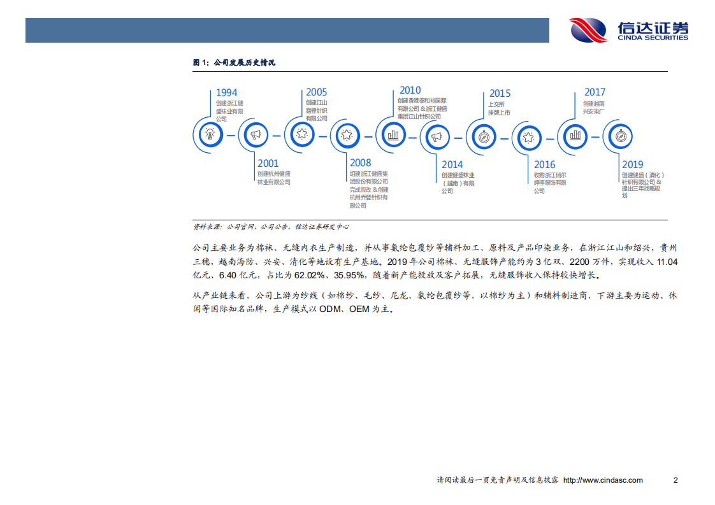Click the source note '资料来源' line
The image size is (715, 505).
click(271, 227)
